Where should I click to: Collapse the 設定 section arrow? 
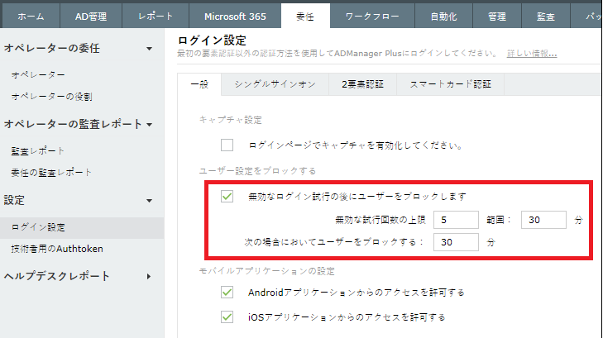[x=149, y=201]
